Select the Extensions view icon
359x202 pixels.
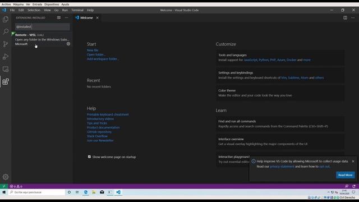pos(6,82)
